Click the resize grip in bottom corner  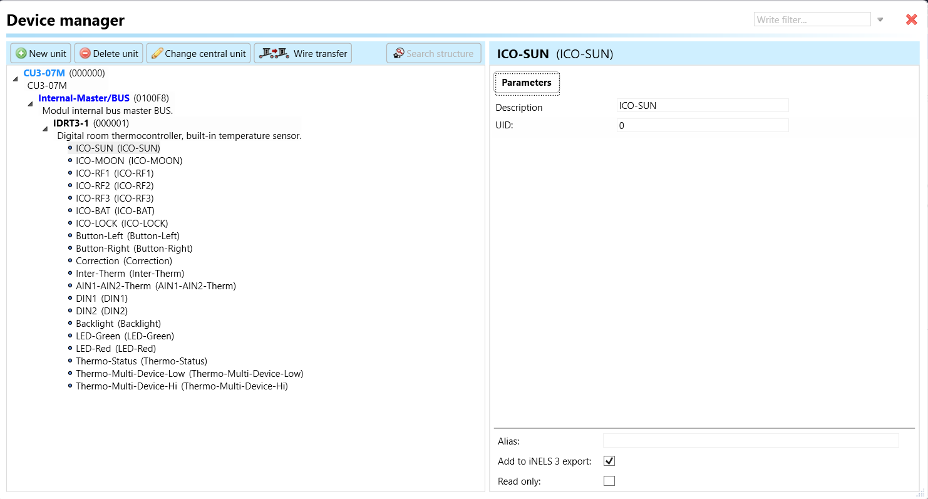tap(922, 494)
